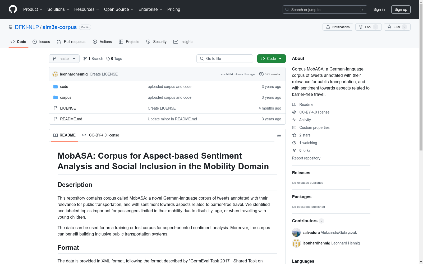Open the README outline list icon
This screenshot has height=264, width=423.
[279, 135]
